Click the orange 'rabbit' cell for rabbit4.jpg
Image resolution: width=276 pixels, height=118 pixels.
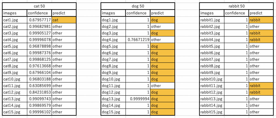(x=261, y=40)
